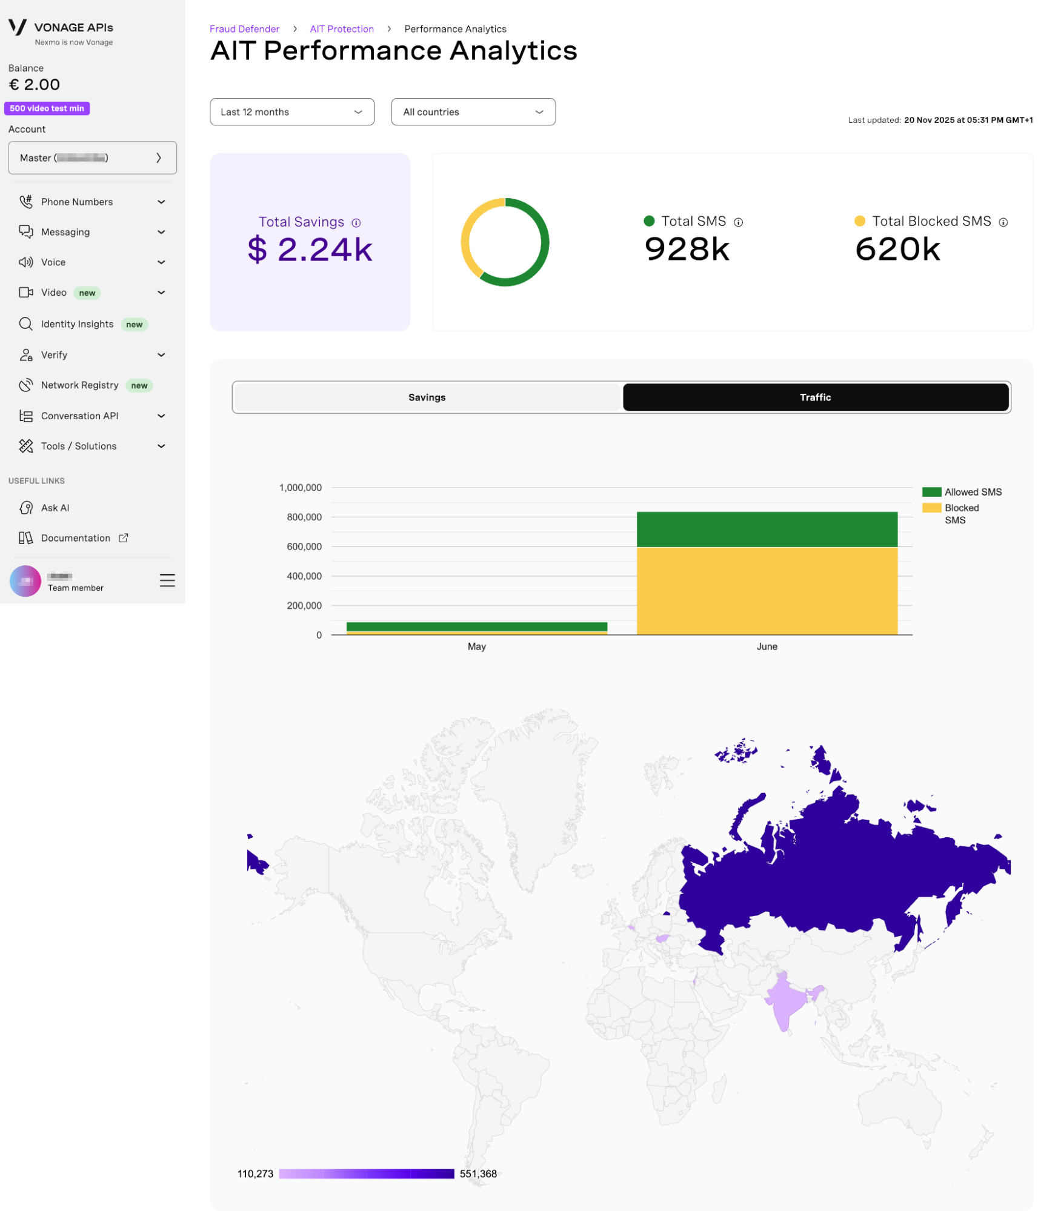The image size is (1058, 1211).
Task: Select the Network Registry icon
Action: [26, 385]
